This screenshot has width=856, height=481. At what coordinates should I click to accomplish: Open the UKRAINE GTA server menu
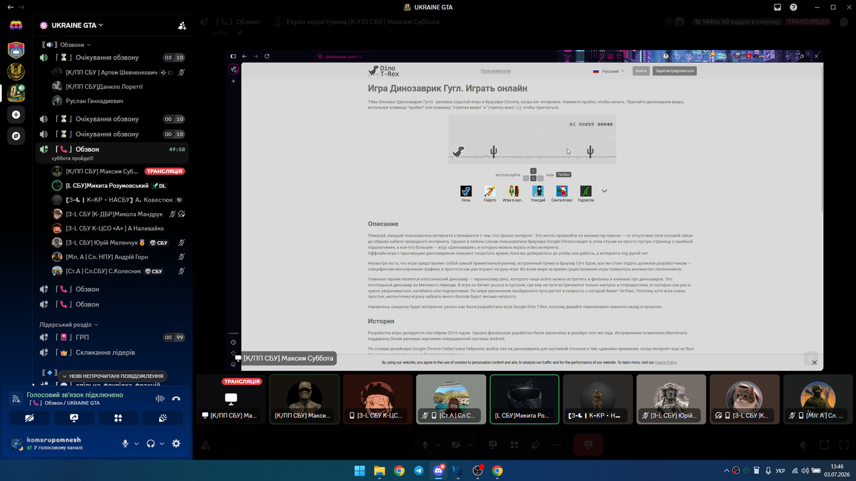(x=72, y=25)
